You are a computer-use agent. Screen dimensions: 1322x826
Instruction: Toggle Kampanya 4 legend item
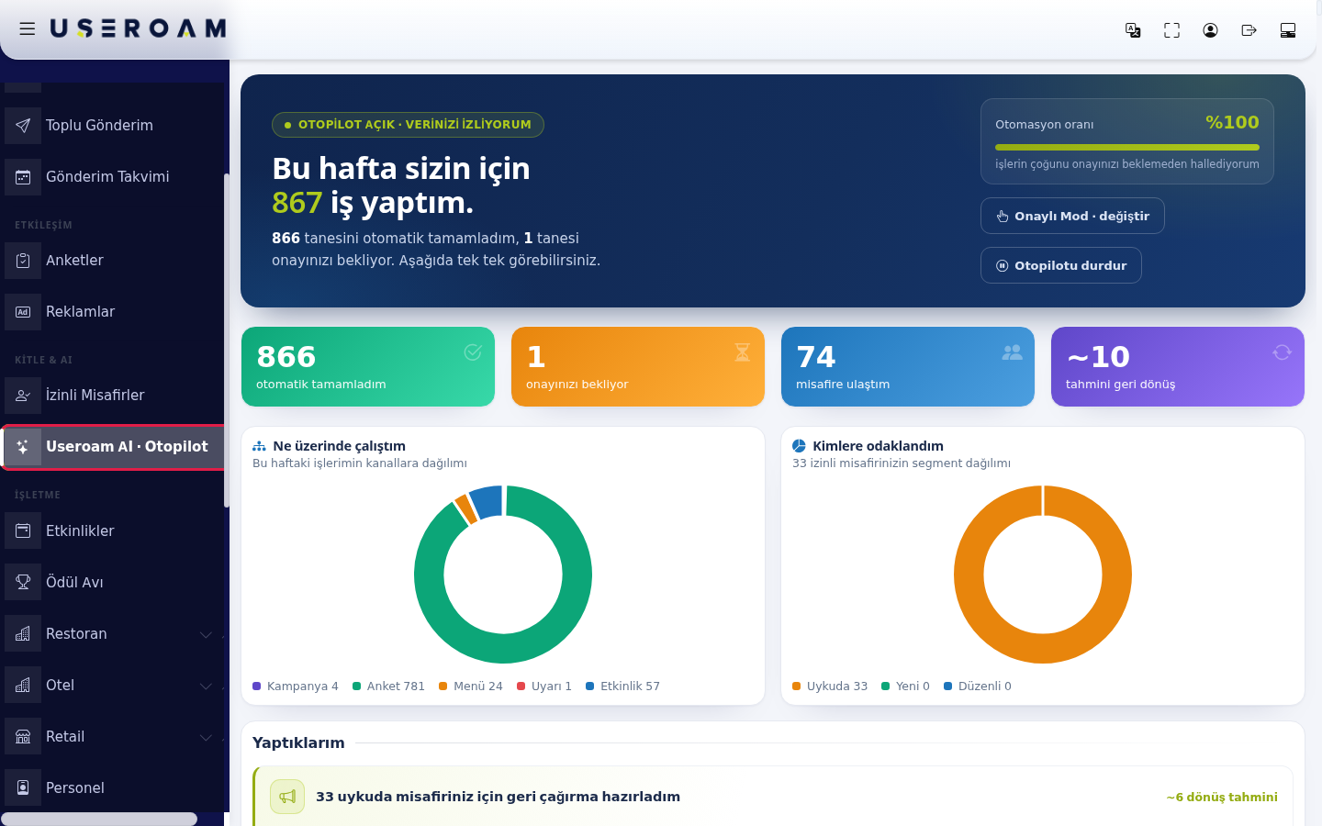point(296,686)
